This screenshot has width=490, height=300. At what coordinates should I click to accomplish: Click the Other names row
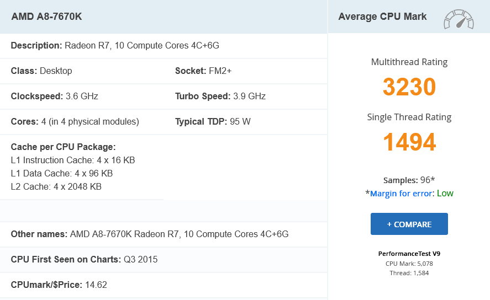[x=149, y=234]
